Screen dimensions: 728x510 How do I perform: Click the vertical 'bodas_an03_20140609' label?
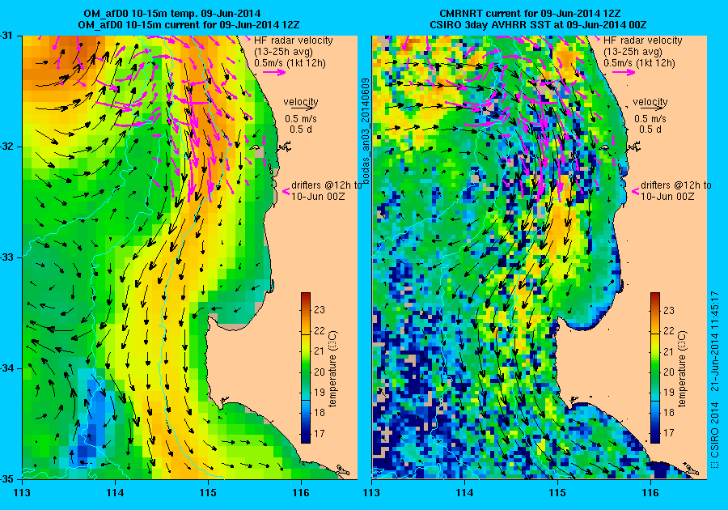pos(366,131)
